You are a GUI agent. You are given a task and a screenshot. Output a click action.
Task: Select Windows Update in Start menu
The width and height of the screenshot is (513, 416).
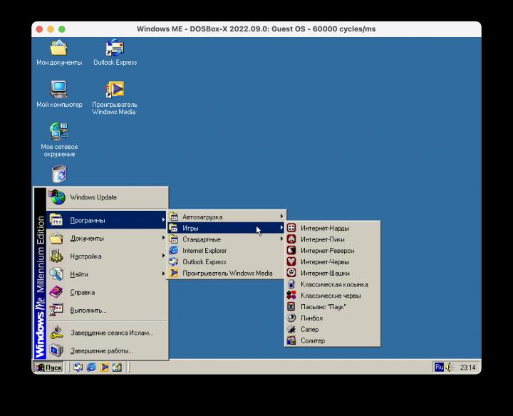(x=101, y=197)
